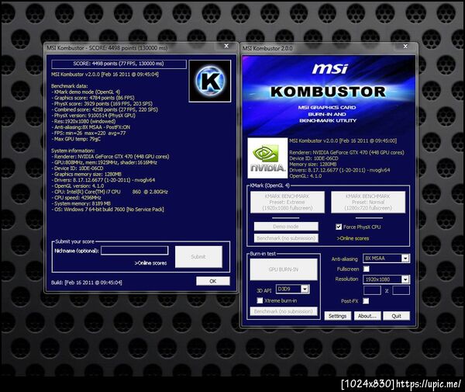Viewport: 465px width, 392px height.
Task: Close the MSI Kombustor SCORE window
Action: point(226,46)
